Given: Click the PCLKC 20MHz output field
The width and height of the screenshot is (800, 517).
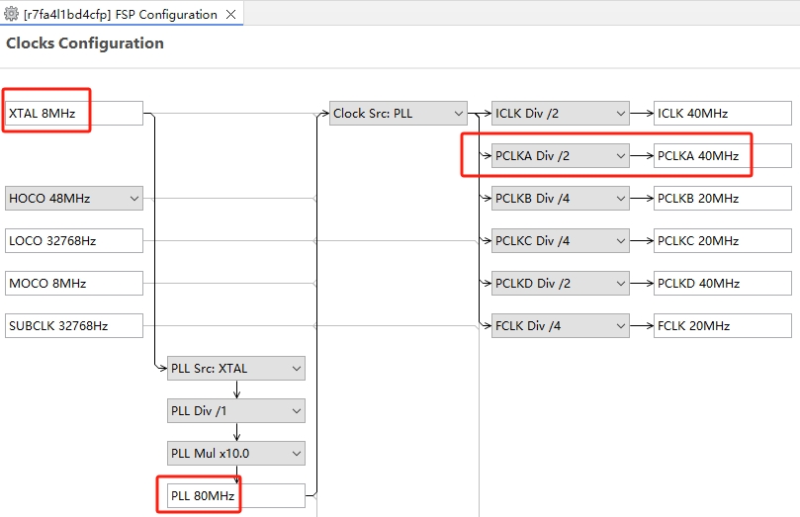Looking at the screenshot, I should [x=723, y=240].
